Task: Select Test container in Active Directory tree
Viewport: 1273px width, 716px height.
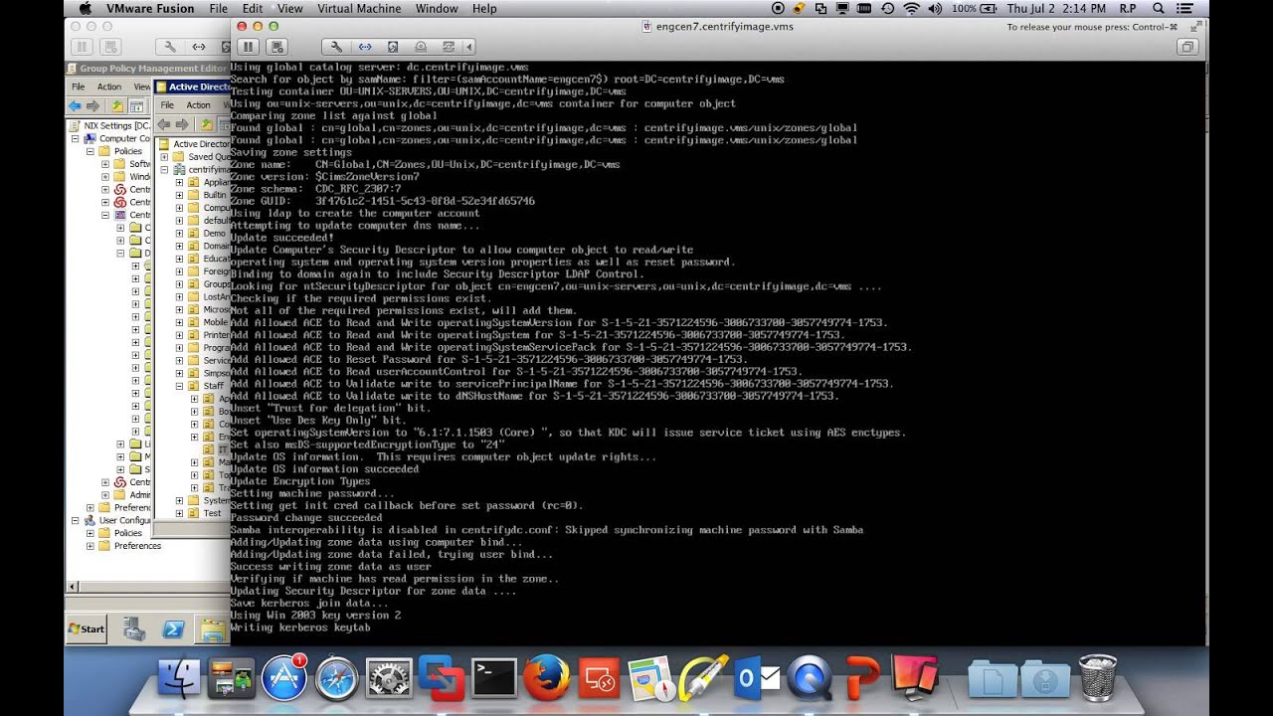Action: (x=212, y=513)
